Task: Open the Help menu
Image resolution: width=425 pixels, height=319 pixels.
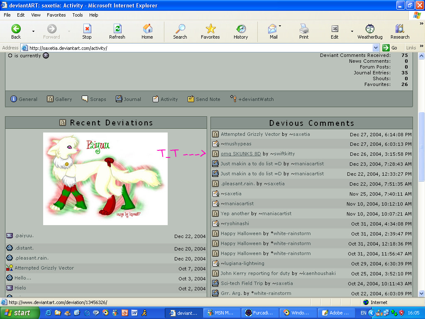Action: 93,15
